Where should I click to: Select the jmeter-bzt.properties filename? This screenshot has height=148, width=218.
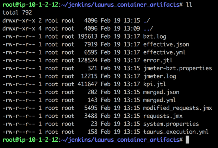(x=177, y=69)
